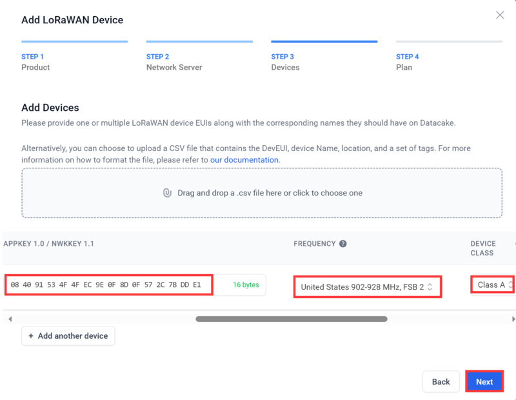Click left arrow of horizontal scrollbar
Image resolution: width=516 pixels, height=400 pixels.
pyautogui.click(x=10, y=319)
